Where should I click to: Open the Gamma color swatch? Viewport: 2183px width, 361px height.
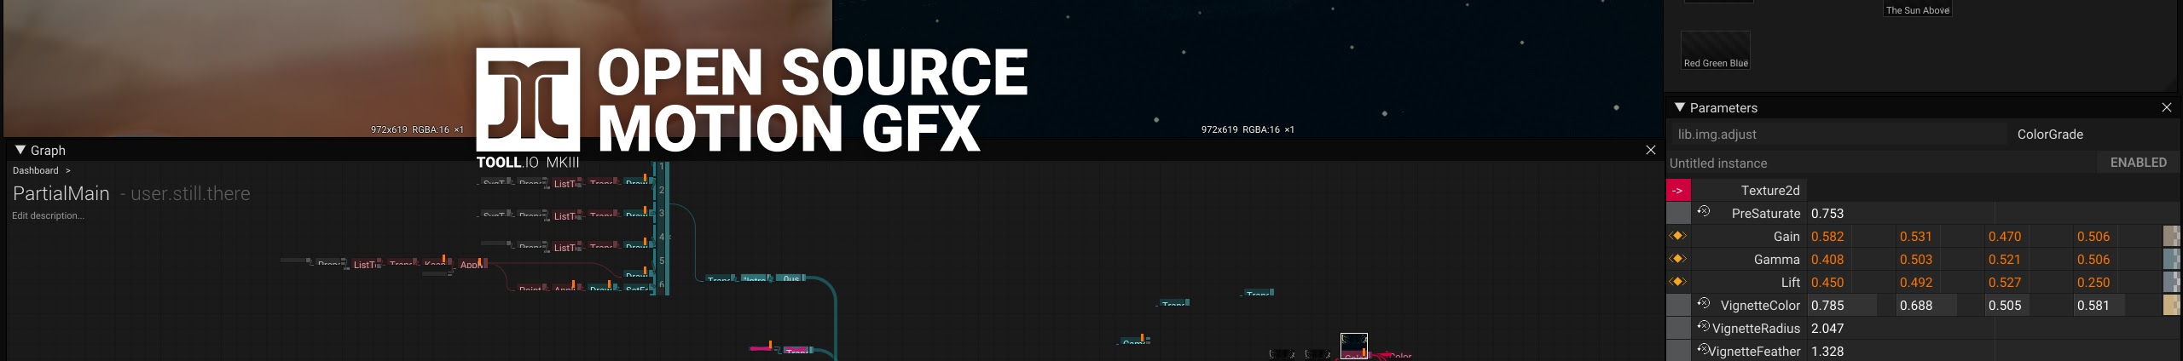(x=2171, y=259)
